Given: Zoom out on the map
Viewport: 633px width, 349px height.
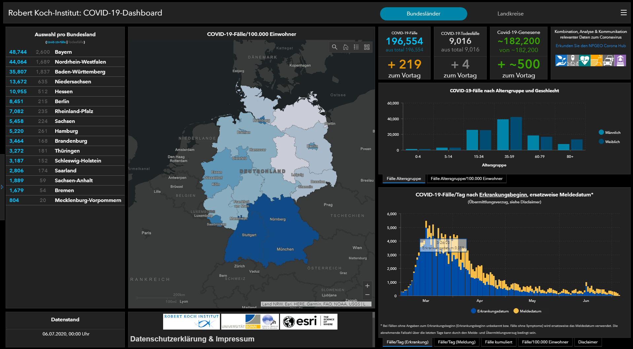Looking at the screenshot, I should [x=367, y=295].
